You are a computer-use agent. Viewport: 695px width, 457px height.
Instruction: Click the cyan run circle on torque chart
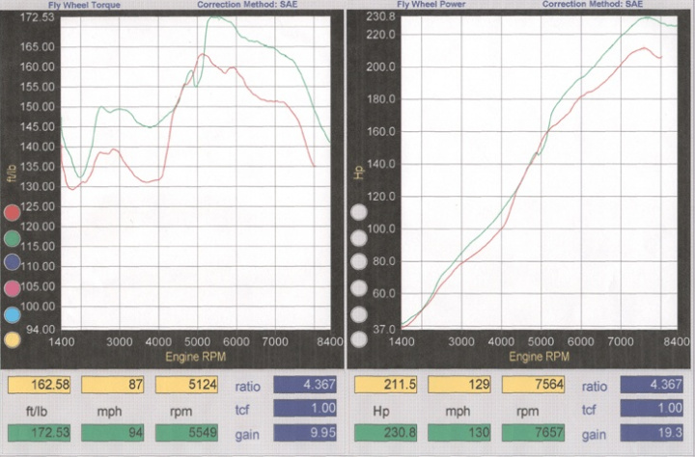point(13,313)
